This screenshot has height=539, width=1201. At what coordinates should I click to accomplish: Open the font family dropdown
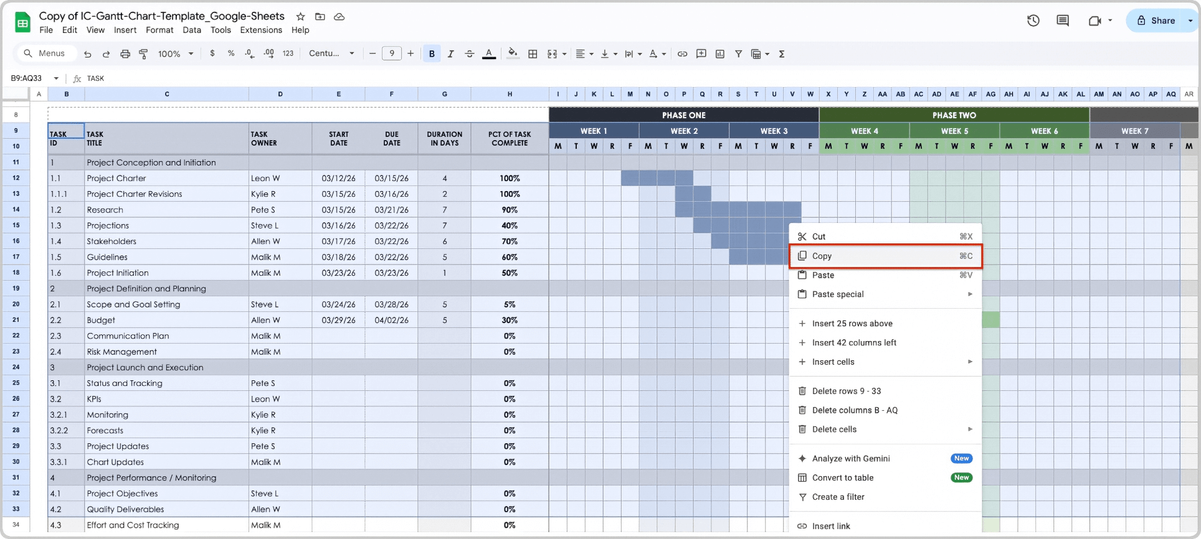pyautogui.click(x=331, y=54)
